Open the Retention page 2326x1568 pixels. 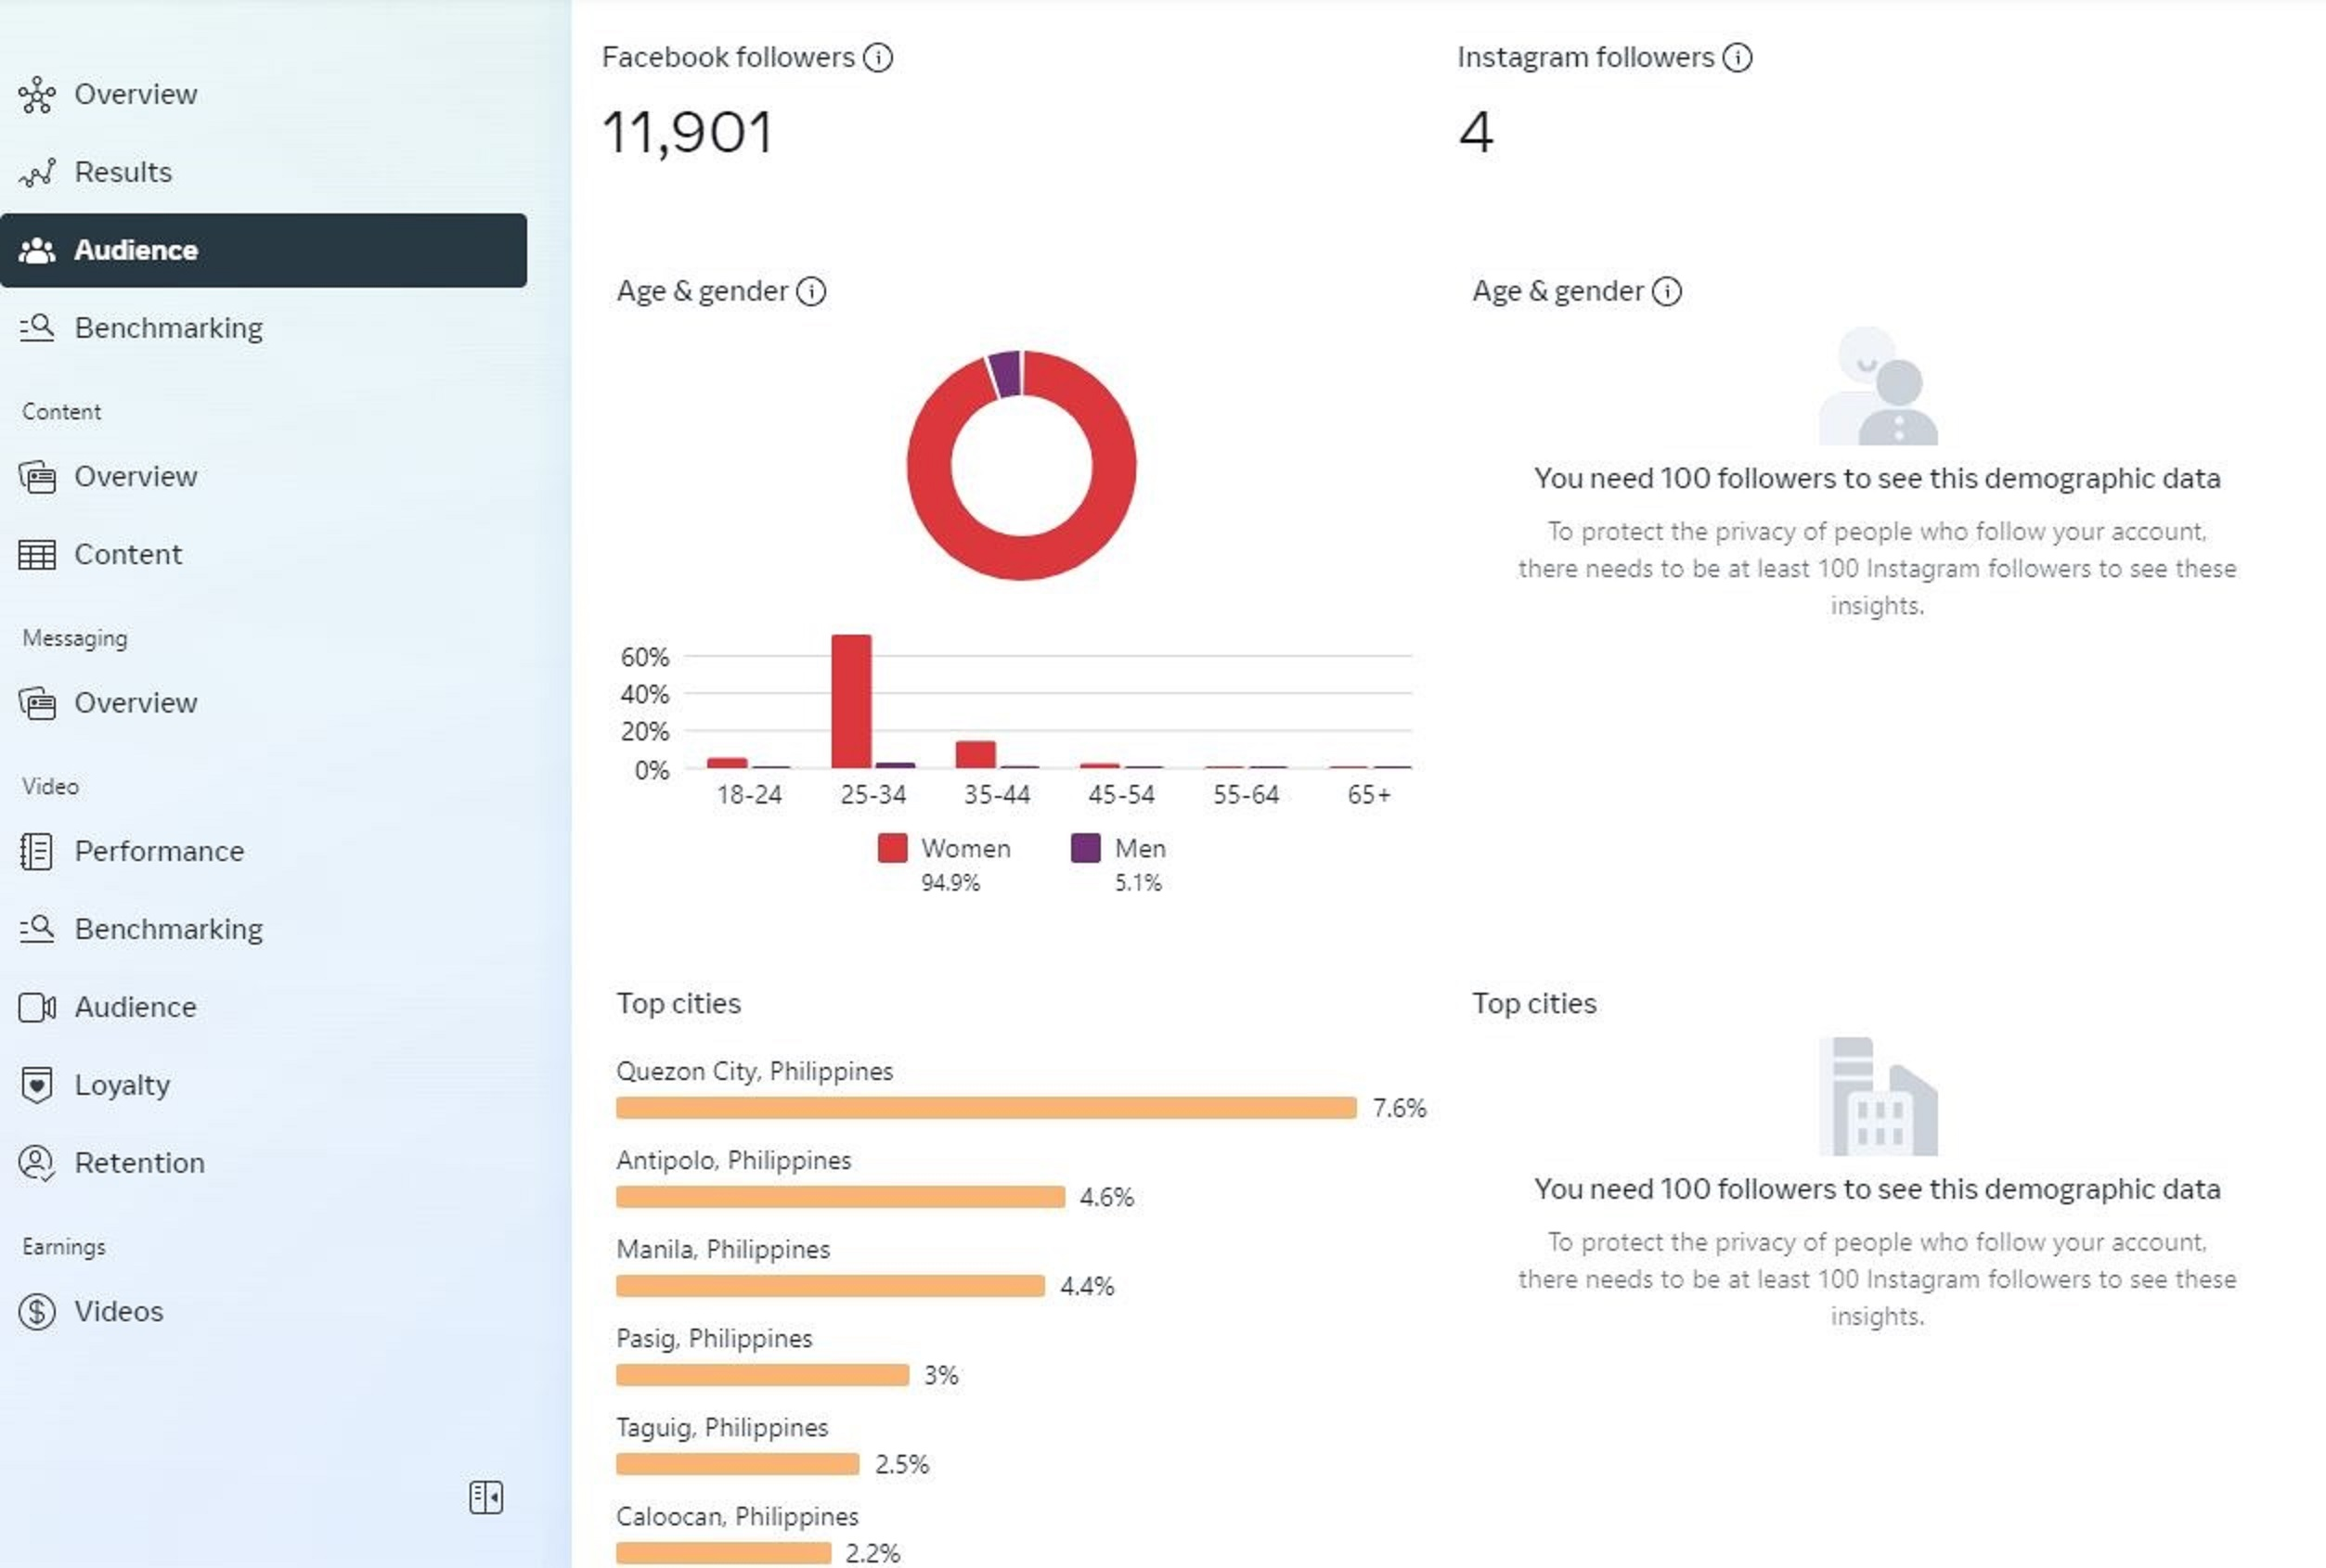coord(139,1163)
